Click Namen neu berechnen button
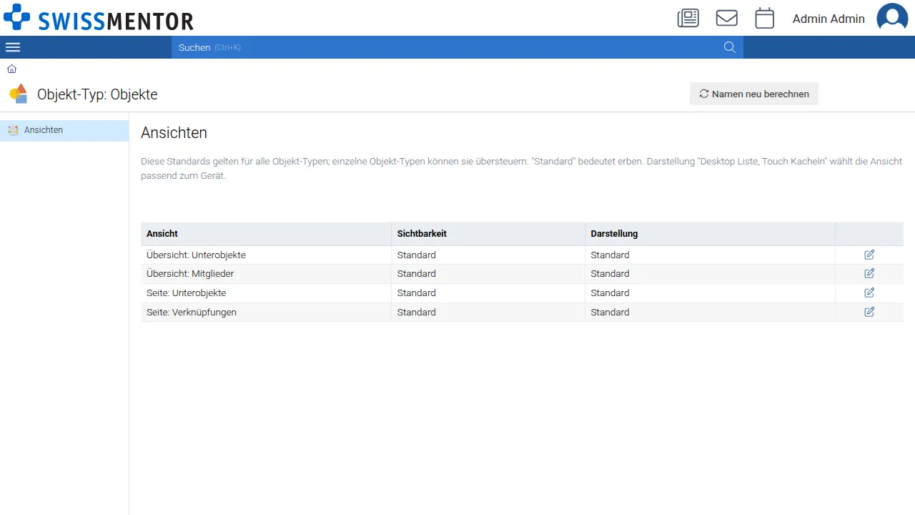This screenshot has height=515, width=915. click(754, 94)
